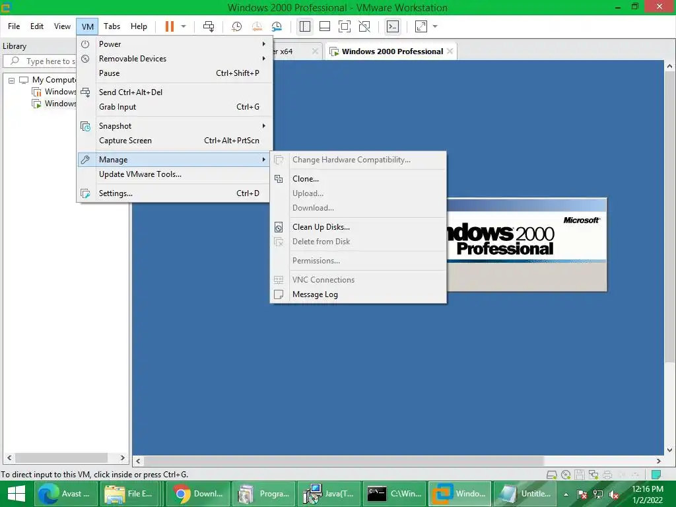
Task: Click the VM vertical scrollbar down arrow
Action: pyautogui.click(x=669, y=450)
